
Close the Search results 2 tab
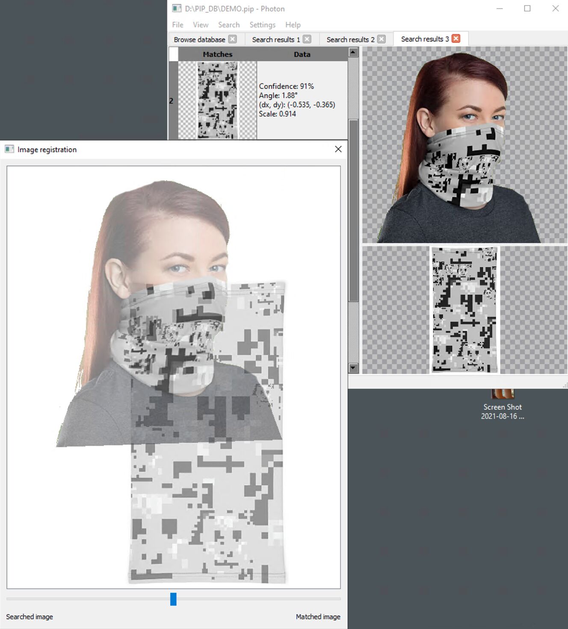coord(382,39)
